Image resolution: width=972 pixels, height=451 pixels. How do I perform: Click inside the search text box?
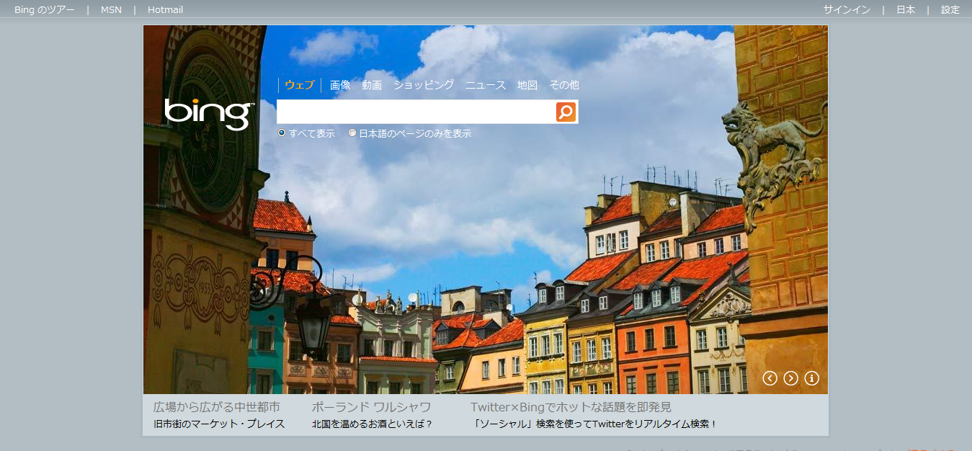coord(416,112)
